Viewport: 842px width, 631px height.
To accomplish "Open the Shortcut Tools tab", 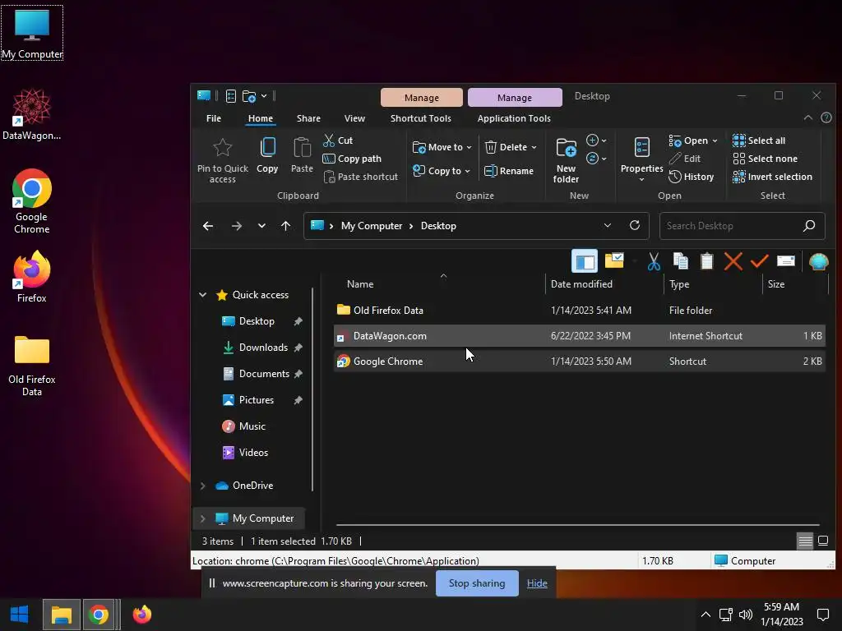I will point(420,118).
